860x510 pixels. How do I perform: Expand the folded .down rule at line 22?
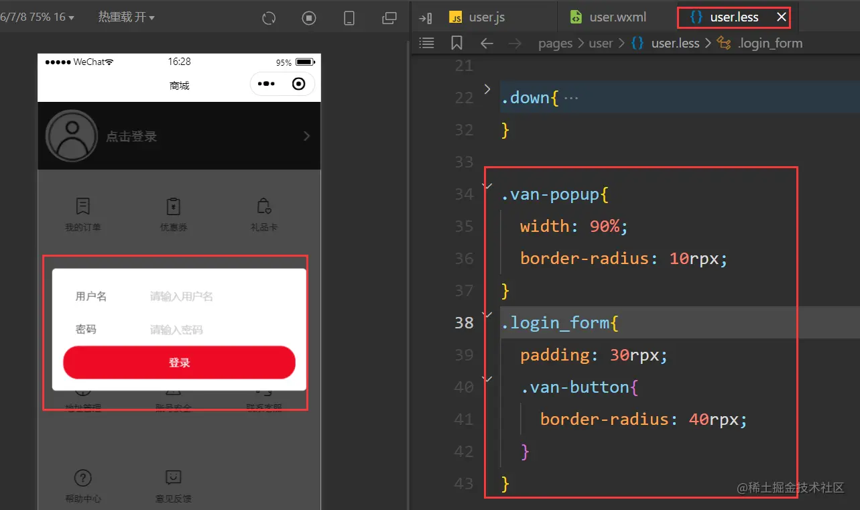[487, 89]
